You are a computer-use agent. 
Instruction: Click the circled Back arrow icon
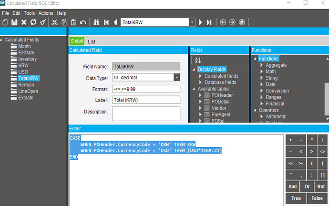[x=223, y=22]
